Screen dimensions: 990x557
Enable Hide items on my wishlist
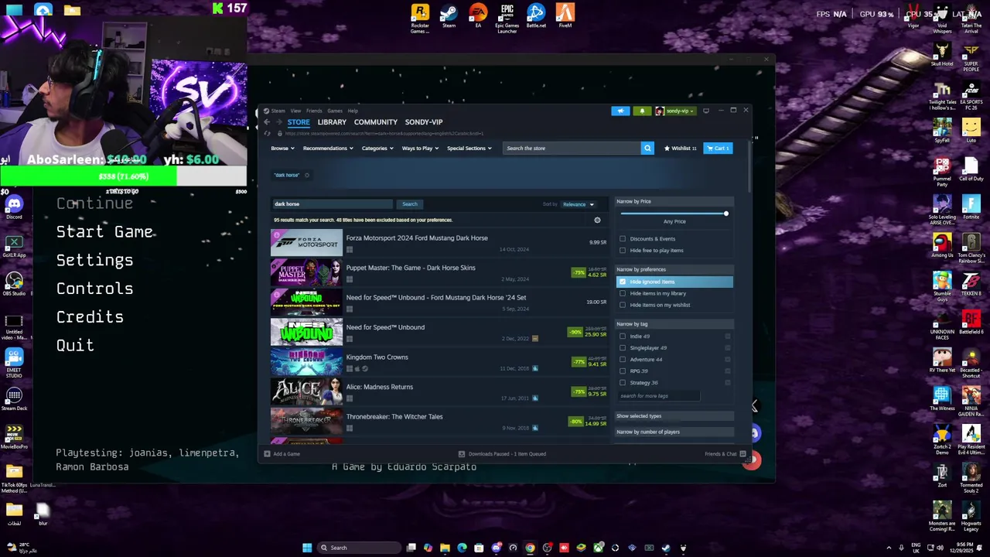[x=623, y=305]
